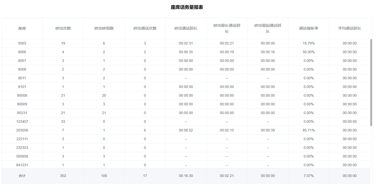Click the overall answer rate 7.07%
Screen dimensions: 379x190
(x=309, y=176)
